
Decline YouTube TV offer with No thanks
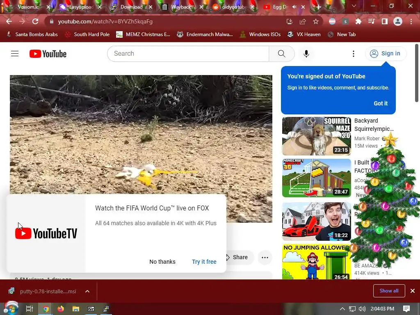coord(162,262)
